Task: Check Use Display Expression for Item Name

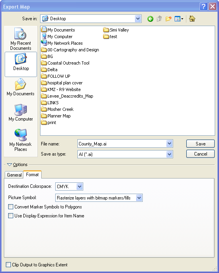Action: (11, 216)
